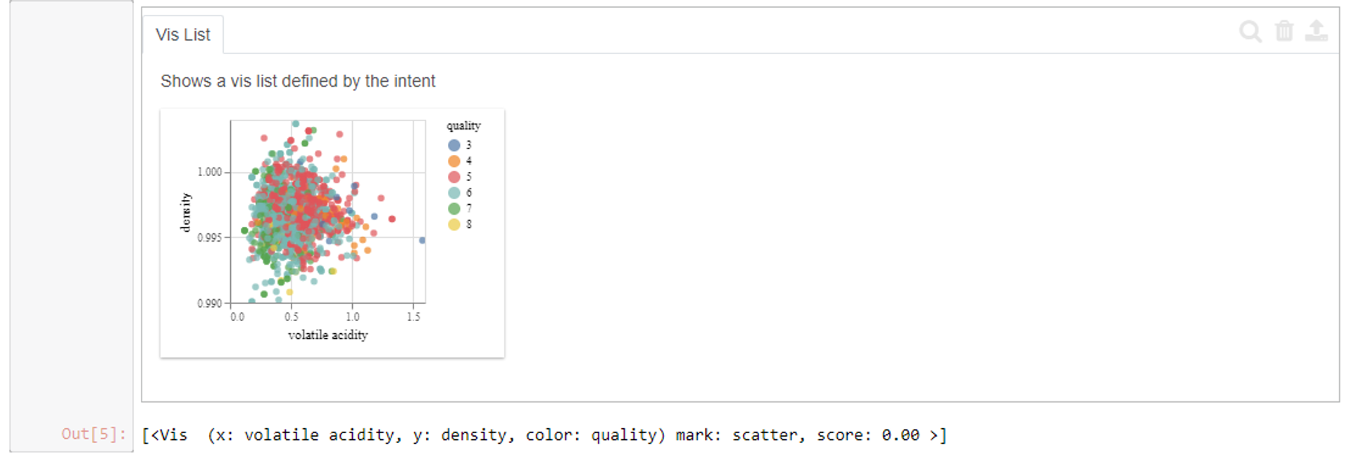Select the quality 4 legend swatch
The image size is (1352, 457).
pyautogui.click(x=454, y=161)
